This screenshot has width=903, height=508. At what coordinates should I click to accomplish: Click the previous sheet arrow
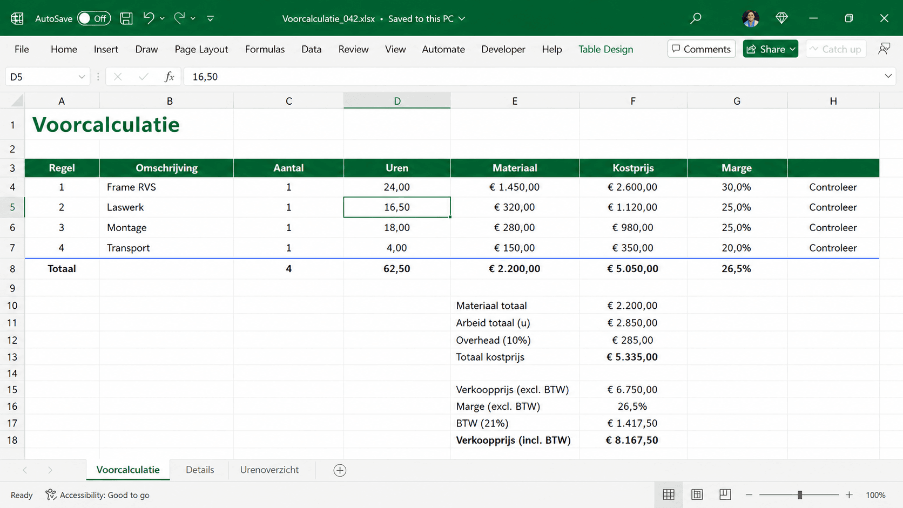coord(25,470)
